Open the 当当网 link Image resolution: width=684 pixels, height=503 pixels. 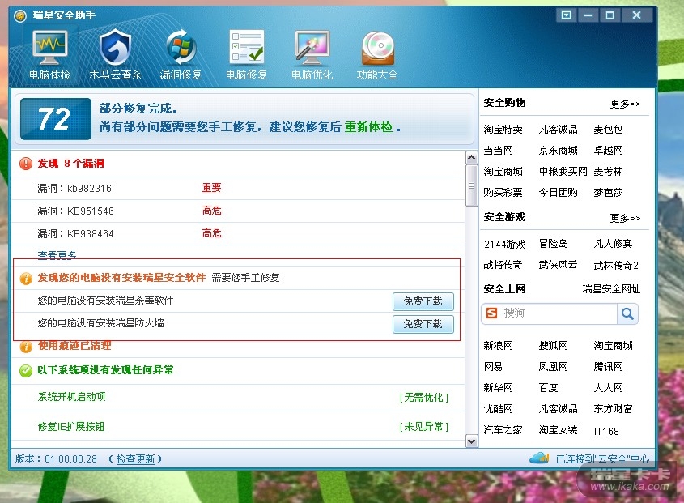click(498, 151)
